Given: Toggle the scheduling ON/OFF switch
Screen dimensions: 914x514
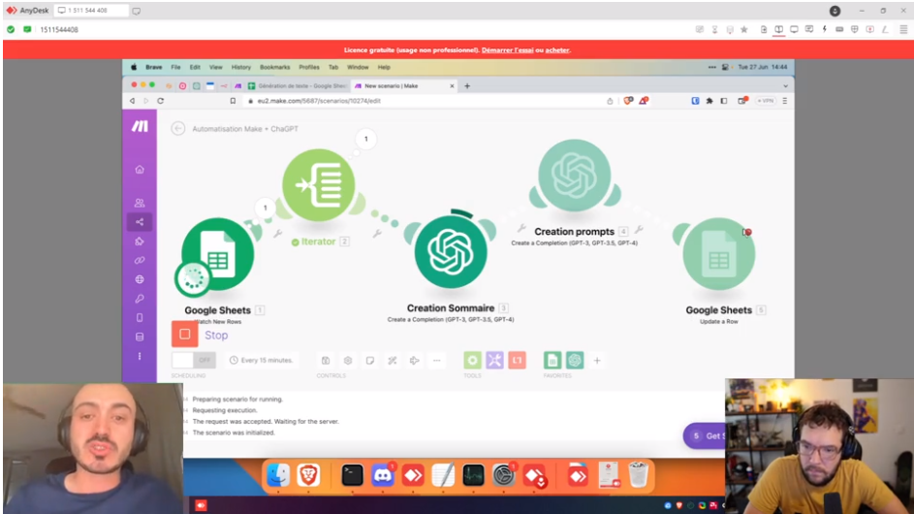Looking at the screenshot, I should 193,360.
